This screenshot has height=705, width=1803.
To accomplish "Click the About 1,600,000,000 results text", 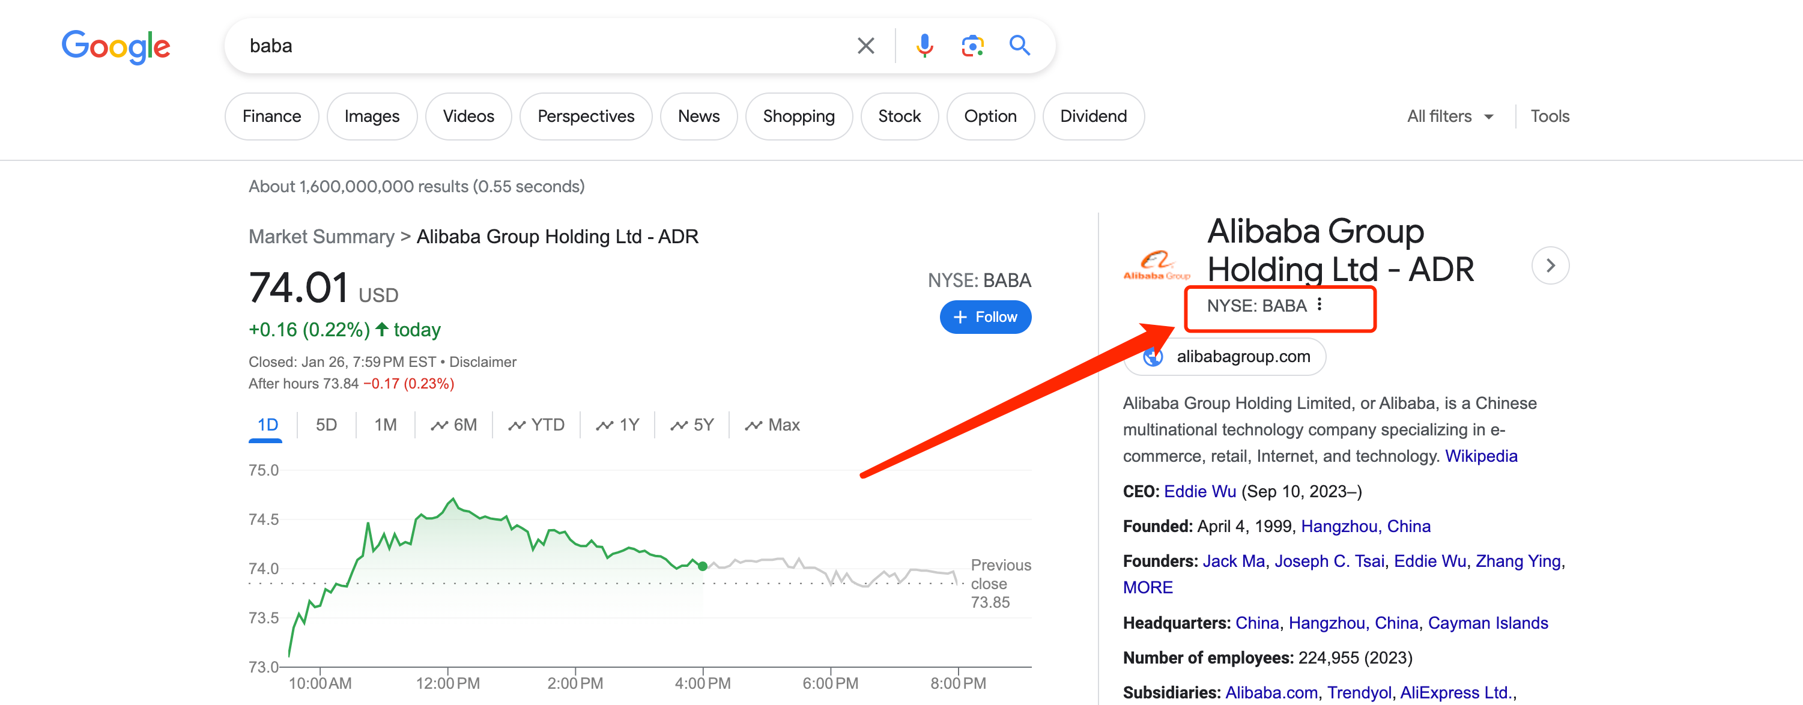I will pos(416,186).
